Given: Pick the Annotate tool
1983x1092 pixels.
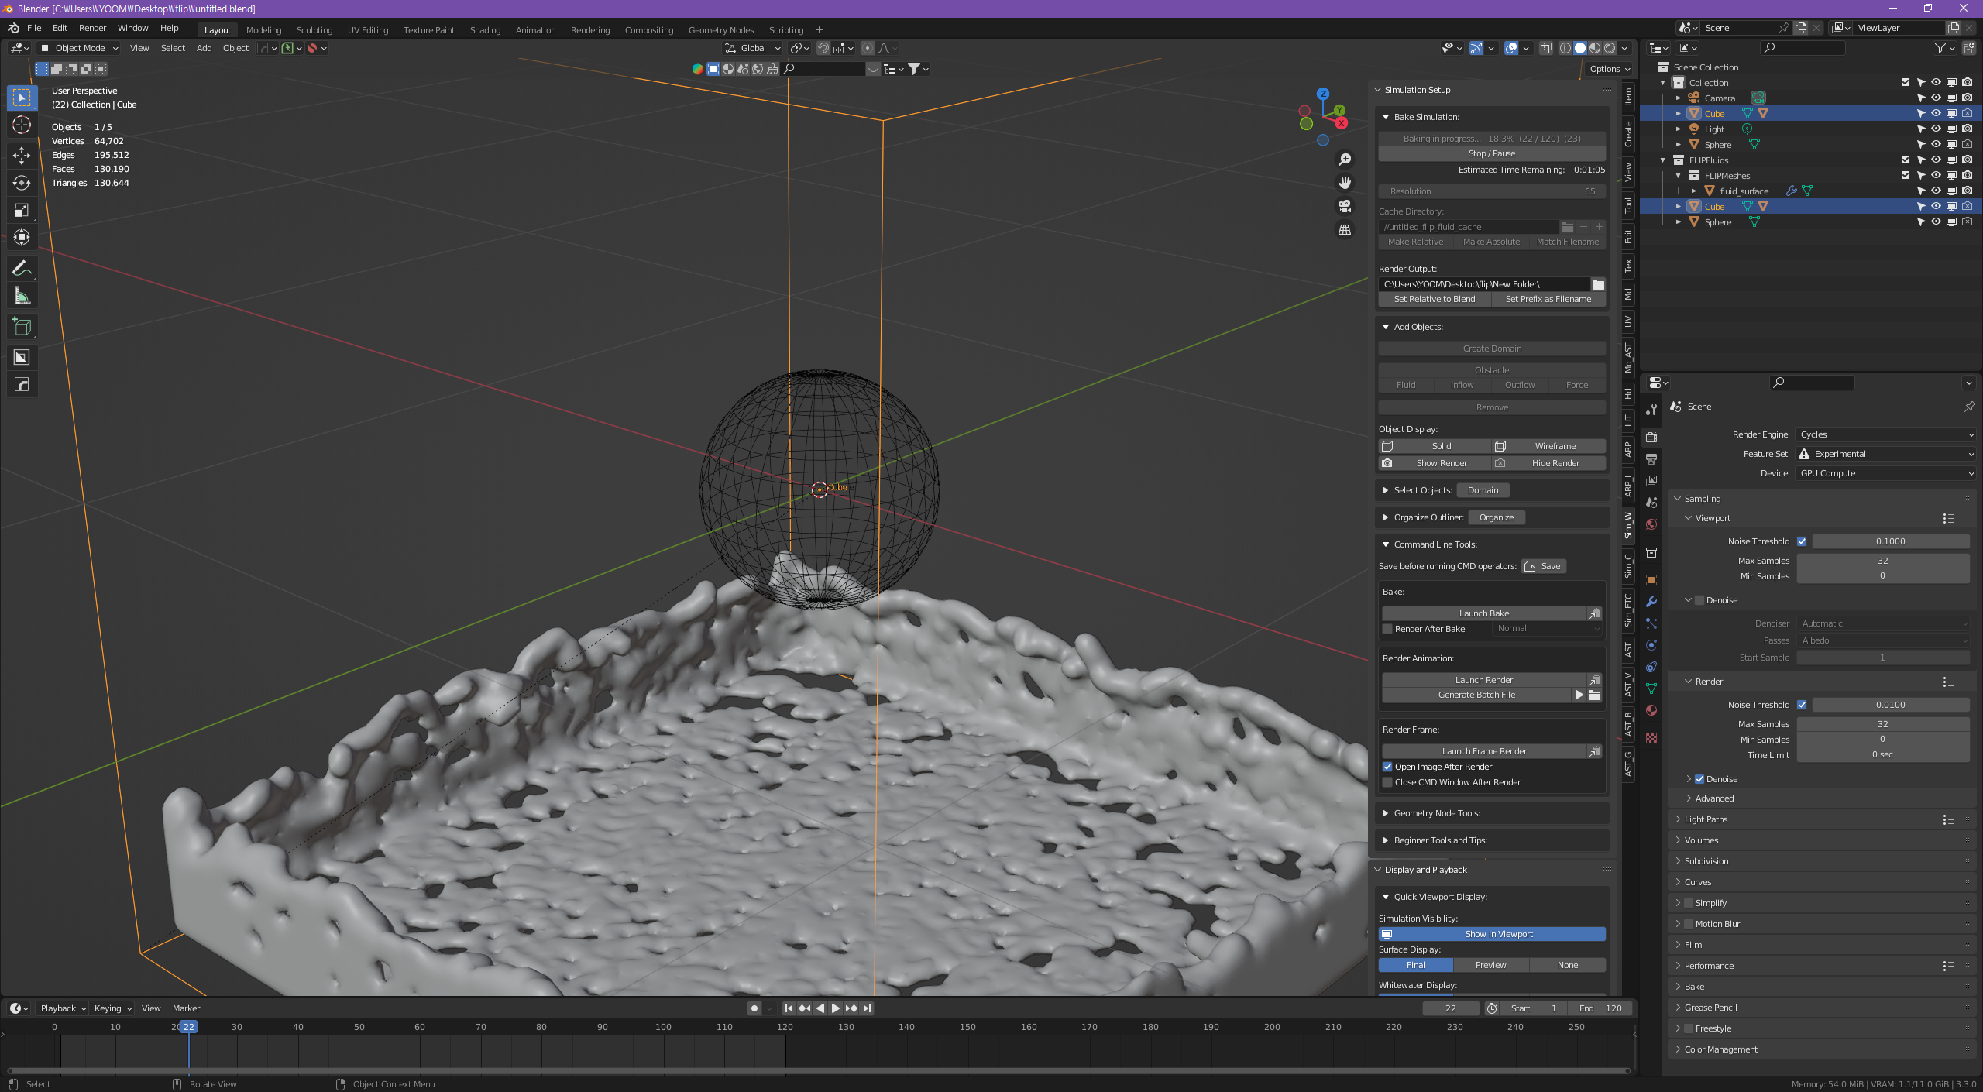Looking at the screenshot, I should point(22,268).
